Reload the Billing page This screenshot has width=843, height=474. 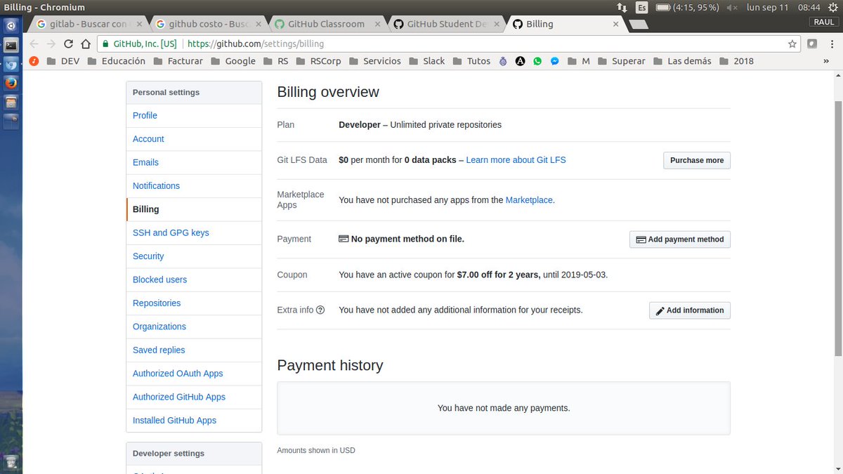(68, 44)
